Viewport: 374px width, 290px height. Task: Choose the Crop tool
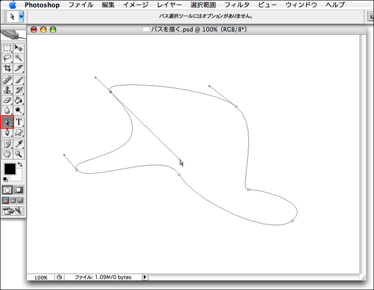point(7,68)
